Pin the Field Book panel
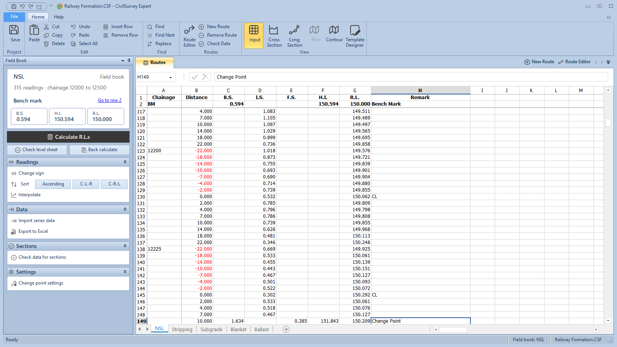Viewport: 617px width, 347px height. coord(129,61)
